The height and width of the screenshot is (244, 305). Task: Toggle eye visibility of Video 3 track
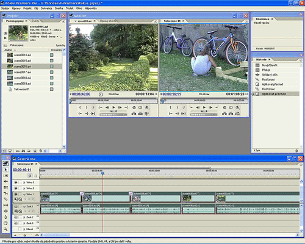click(16, 182)
